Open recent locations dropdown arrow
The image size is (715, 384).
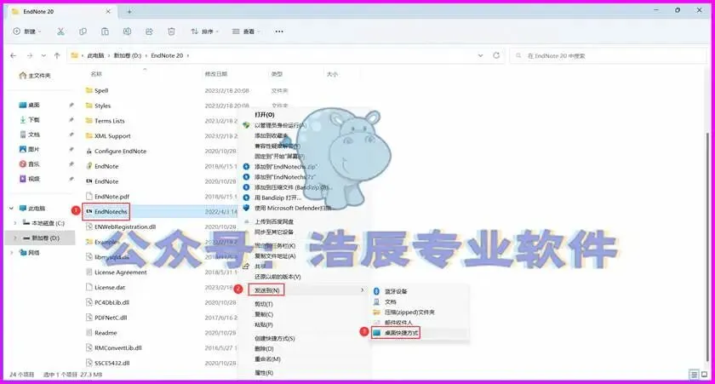pyautogui.click(x=43, y=55)
